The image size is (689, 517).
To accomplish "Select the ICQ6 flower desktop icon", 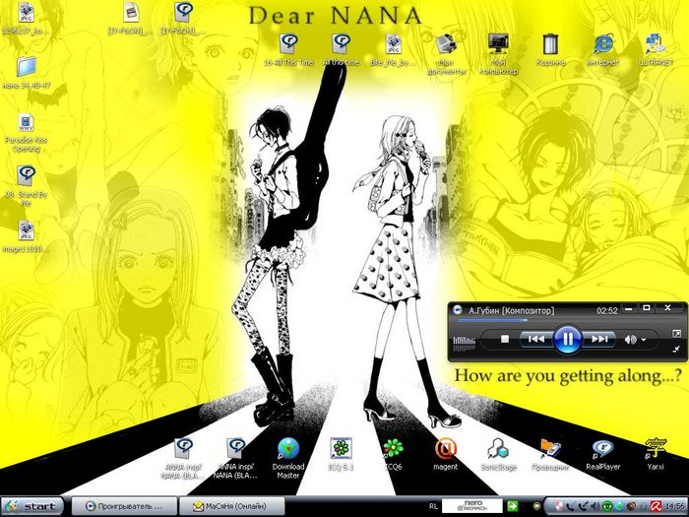I will coord(393,454).
